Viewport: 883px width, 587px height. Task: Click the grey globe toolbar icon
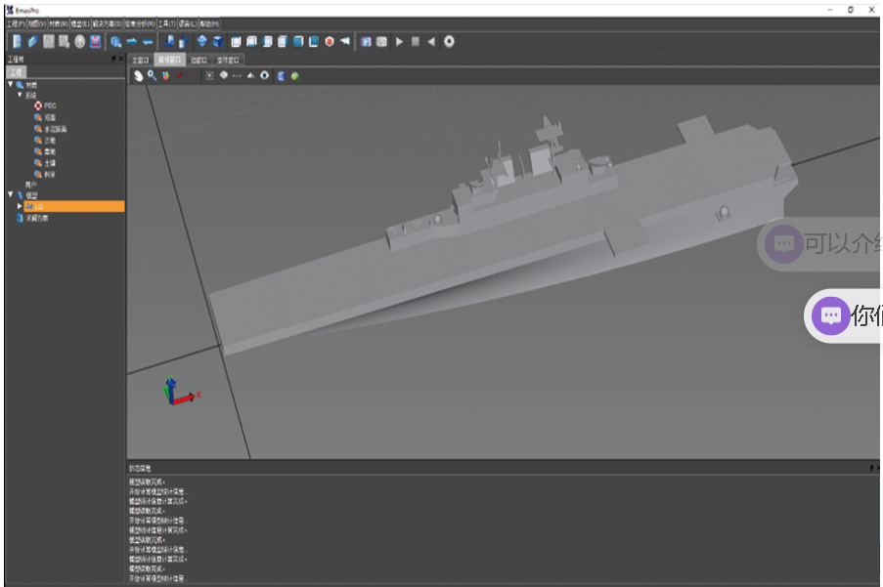tap(80, 42)
